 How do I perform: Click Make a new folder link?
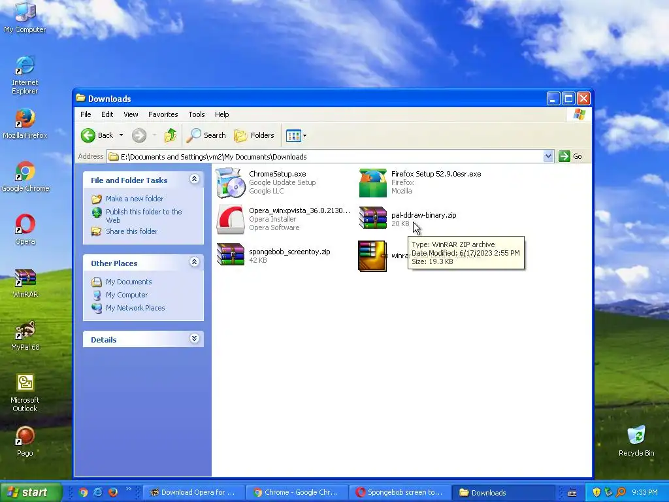135,199
